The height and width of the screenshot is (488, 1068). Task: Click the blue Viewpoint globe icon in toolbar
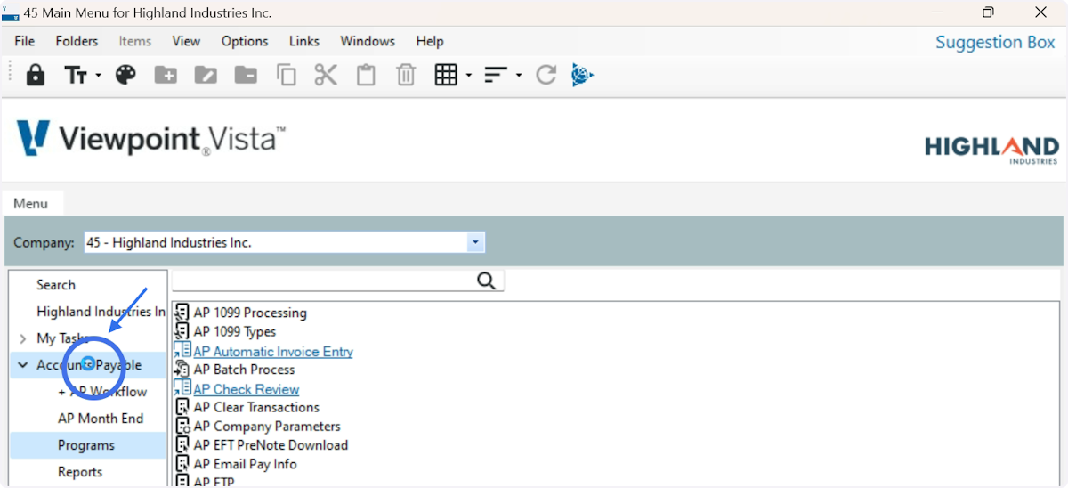tap(582, 75)
